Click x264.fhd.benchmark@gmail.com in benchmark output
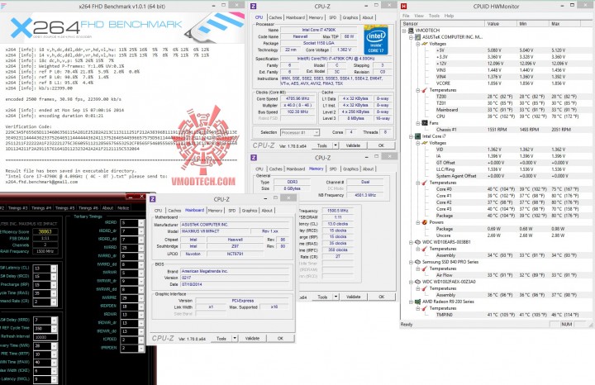This screenshot has height=385, width=595. point(41,182)
